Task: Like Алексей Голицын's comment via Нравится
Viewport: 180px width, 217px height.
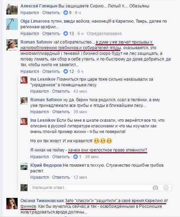Action: (30, 13)
